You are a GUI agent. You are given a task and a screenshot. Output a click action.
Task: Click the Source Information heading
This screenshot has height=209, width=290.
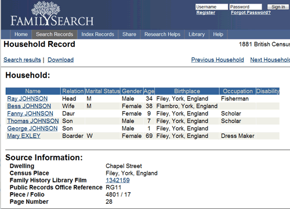click(44, 157)
